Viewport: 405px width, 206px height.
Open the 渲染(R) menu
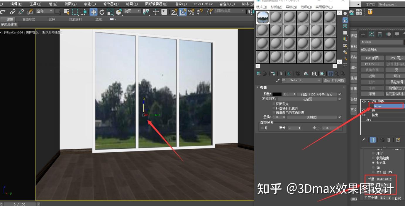click(x=180, y=4)
